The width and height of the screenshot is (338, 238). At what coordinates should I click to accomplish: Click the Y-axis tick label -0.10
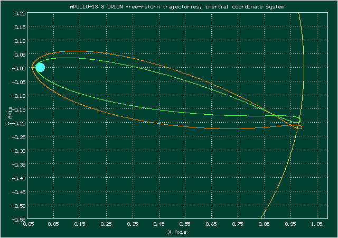[19, 96]
